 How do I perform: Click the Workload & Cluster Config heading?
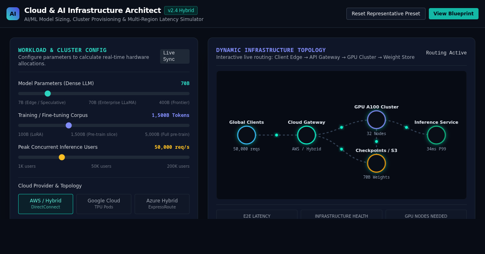(62, 50)
